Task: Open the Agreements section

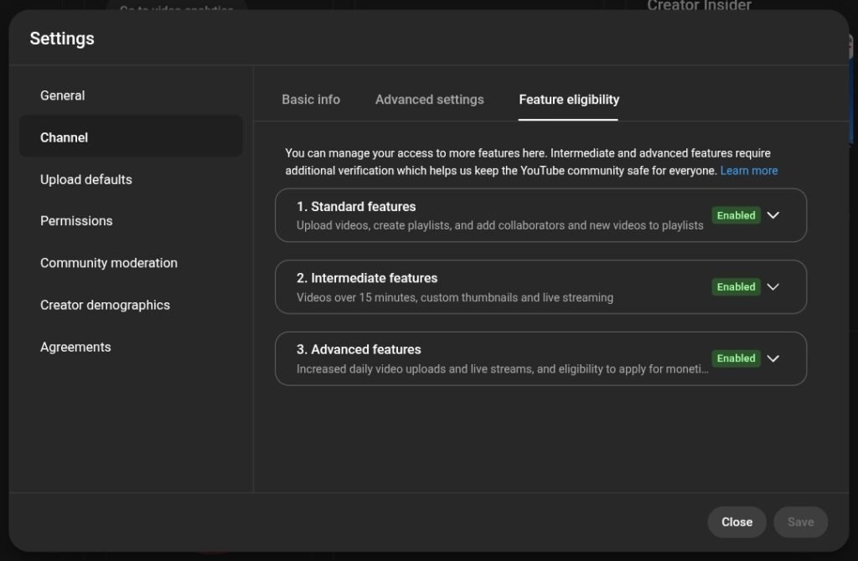Action: click(x=75, y=347)
